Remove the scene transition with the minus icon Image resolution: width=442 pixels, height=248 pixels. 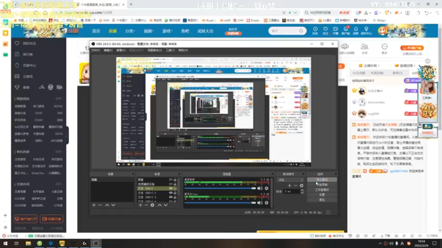(x=296, y=186)
